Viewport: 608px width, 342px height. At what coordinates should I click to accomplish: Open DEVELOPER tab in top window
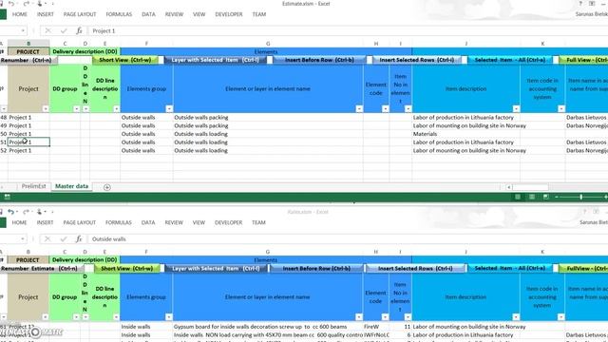(x=229, y=14)
